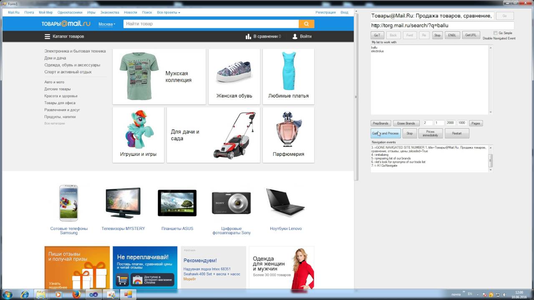Launch Internet Explorer from the taskbar

25,295
